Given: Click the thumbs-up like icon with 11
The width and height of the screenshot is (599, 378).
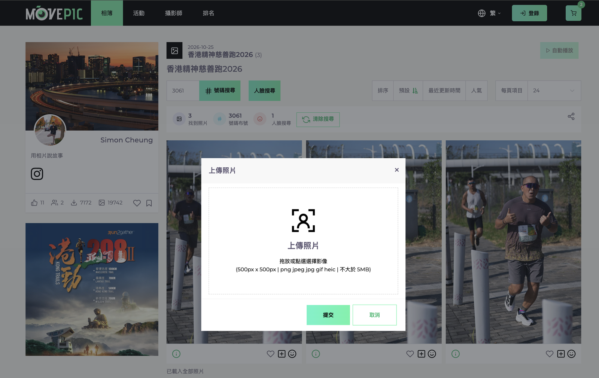Looking at the screenshot, I should 34,202.
